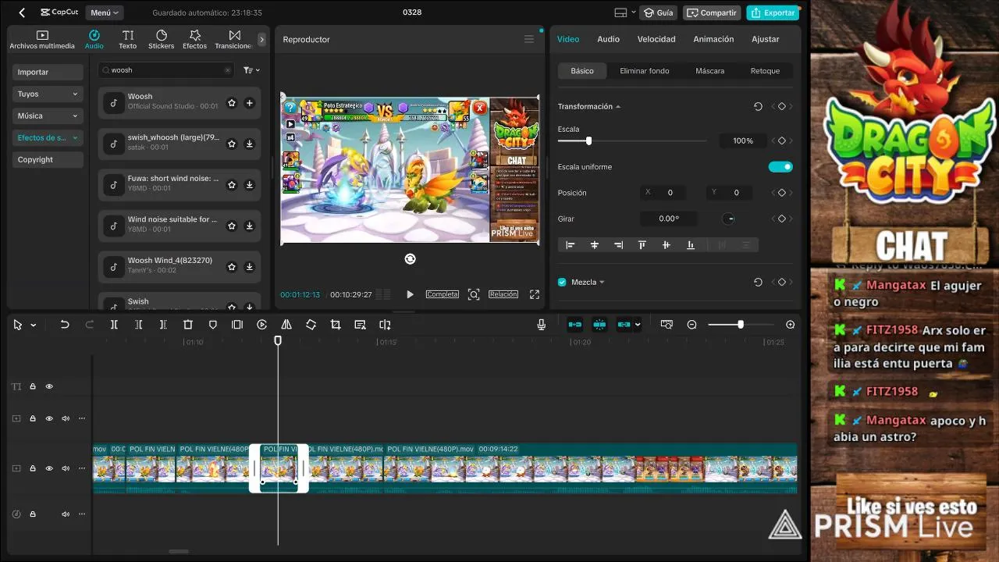
Task: Open the Copyright section
Action: tap(48, 159)
